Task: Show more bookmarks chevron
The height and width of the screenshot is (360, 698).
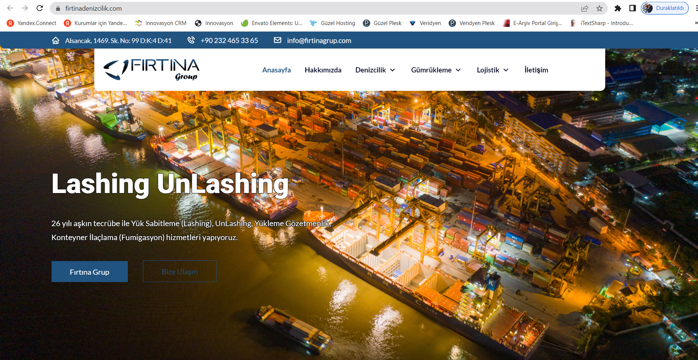Action: point(696,23)
